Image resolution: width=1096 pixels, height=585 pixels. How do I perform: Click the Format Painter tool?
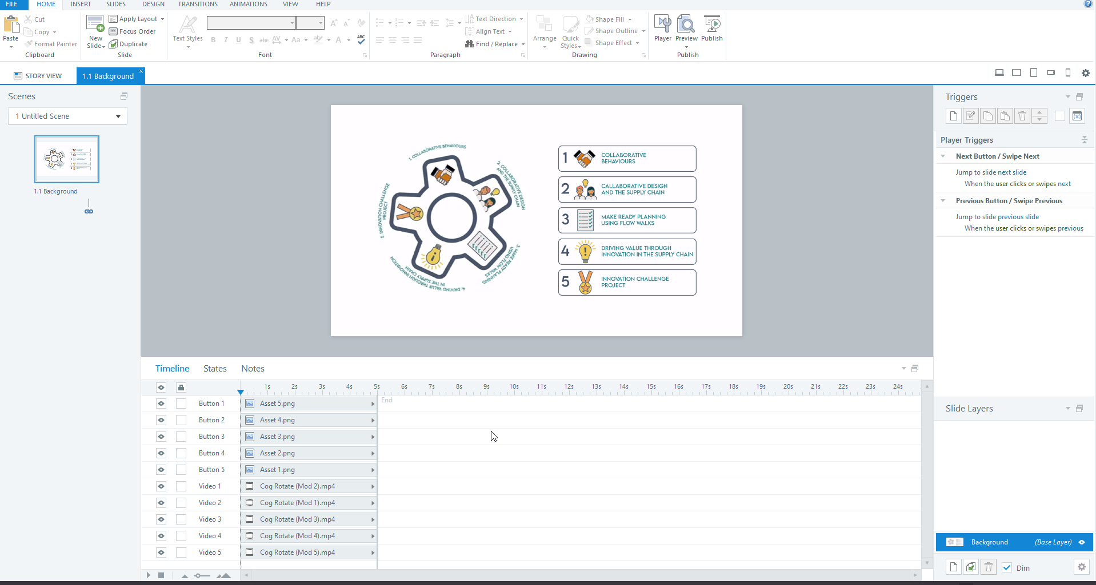pyautogui.click(x=51, y=44)
